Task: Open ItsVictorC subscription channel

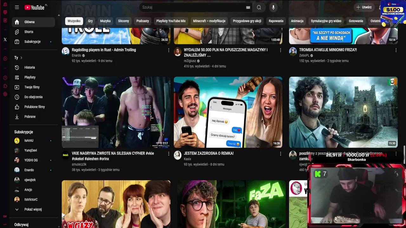Action: 33,199
